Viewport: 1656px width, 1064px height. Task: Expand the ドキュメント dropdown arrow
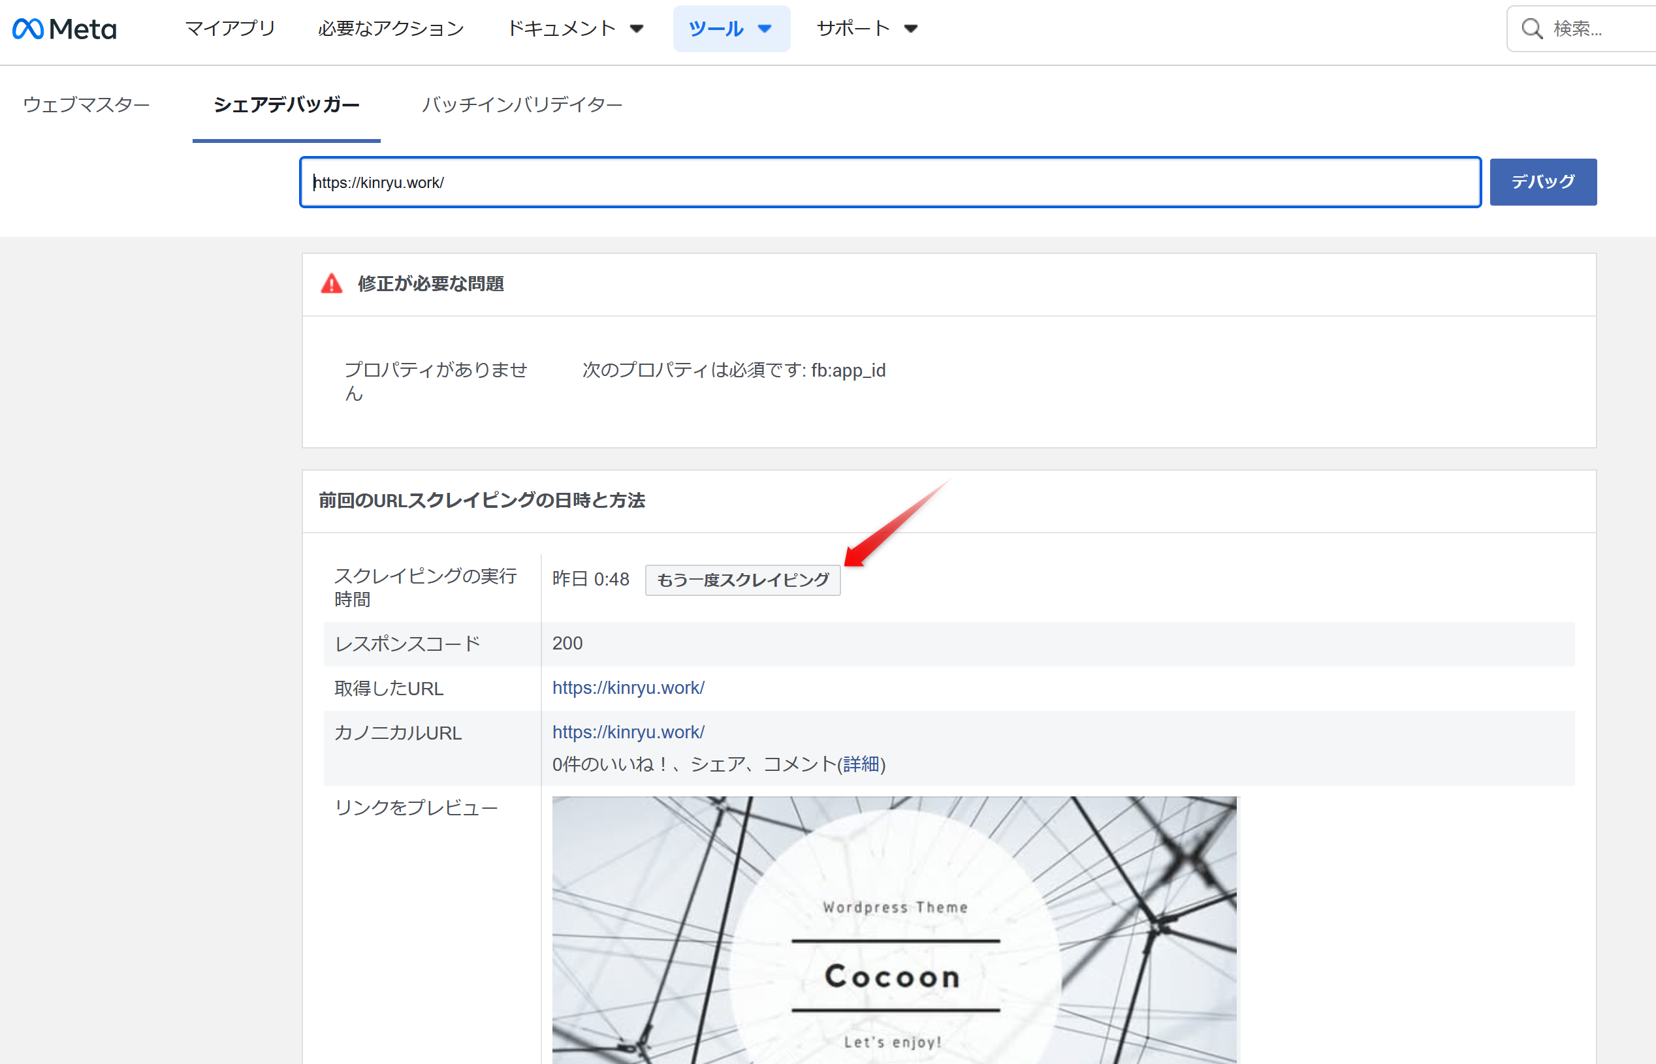[637, 28]
